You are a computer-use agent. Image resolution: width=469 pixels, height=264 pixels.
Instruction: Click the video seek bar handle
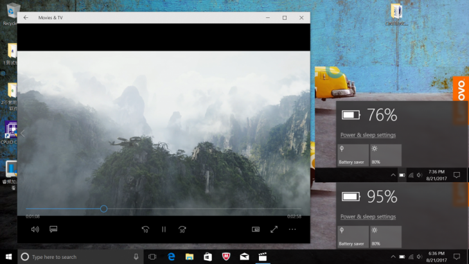click(x=103, y=209)
